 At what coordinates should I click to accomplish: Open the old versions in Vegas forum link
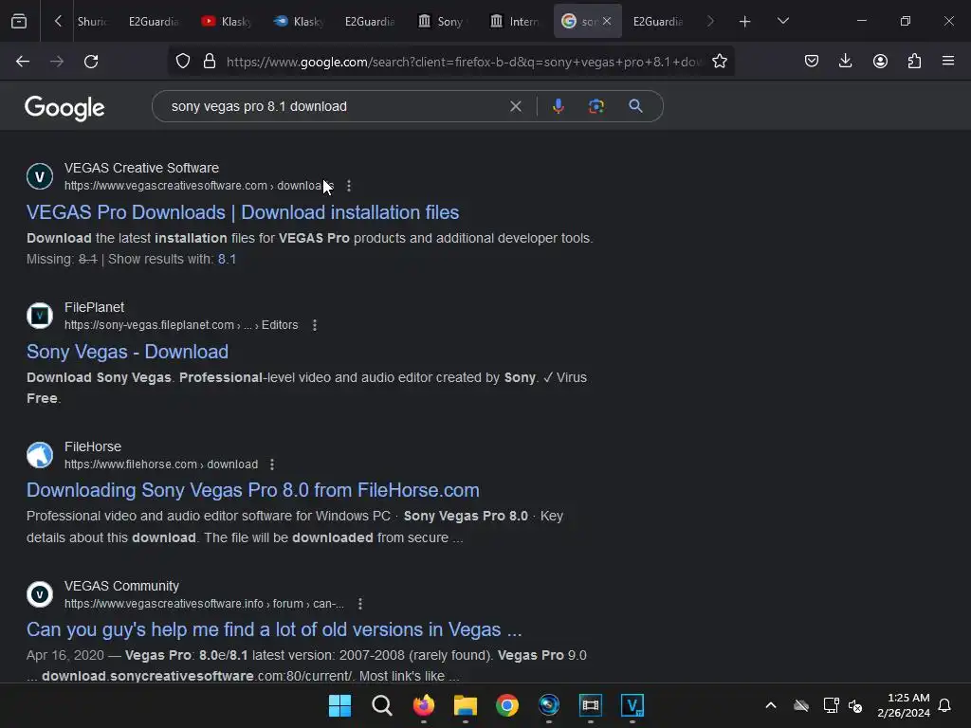274,629
